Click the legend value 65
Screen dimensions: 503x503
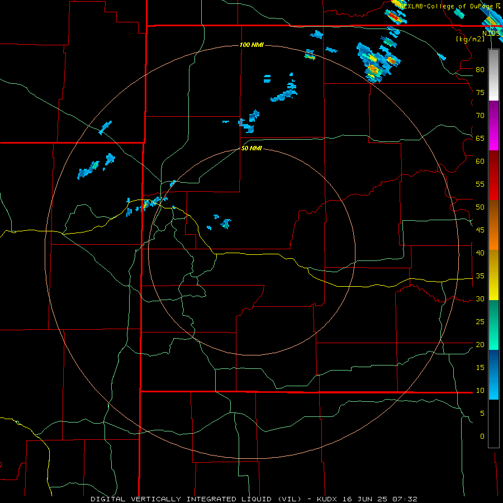tap(480, 138)
